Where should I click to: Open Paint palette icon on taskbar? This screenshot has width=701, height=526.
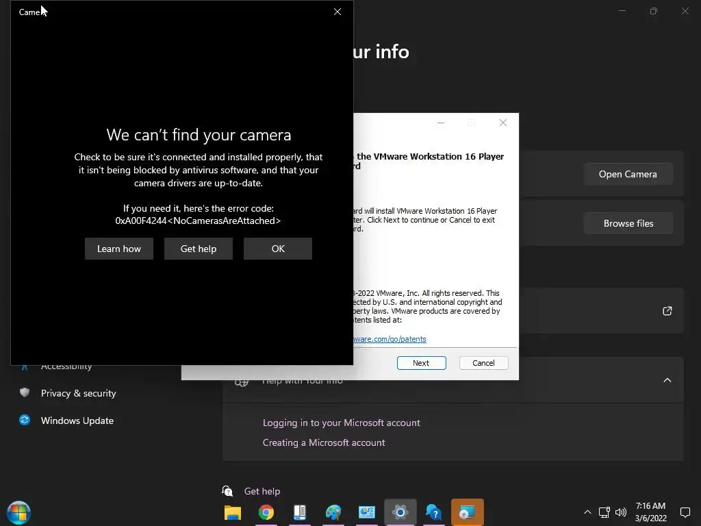(333, 512)
